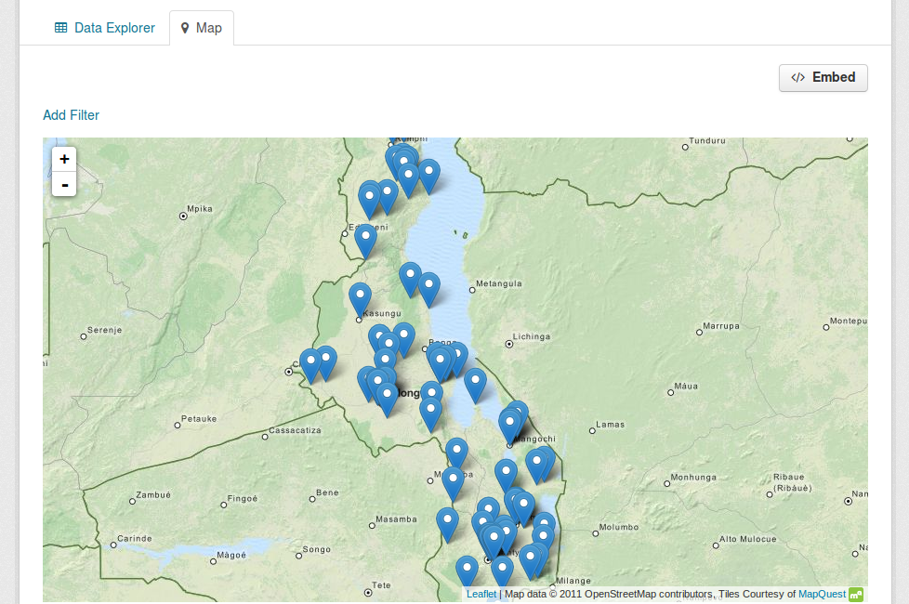This screenshot has height=604, width=909.
Task: Click the Petauke town label
Action: pos(199,418)
